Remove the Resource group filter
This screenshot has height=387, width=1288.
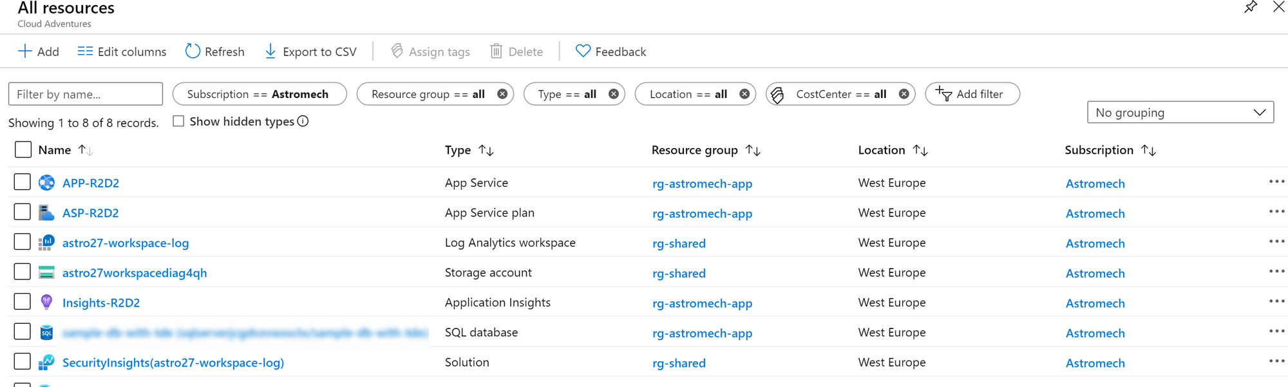pyautogui.click(x=502, y=94)
